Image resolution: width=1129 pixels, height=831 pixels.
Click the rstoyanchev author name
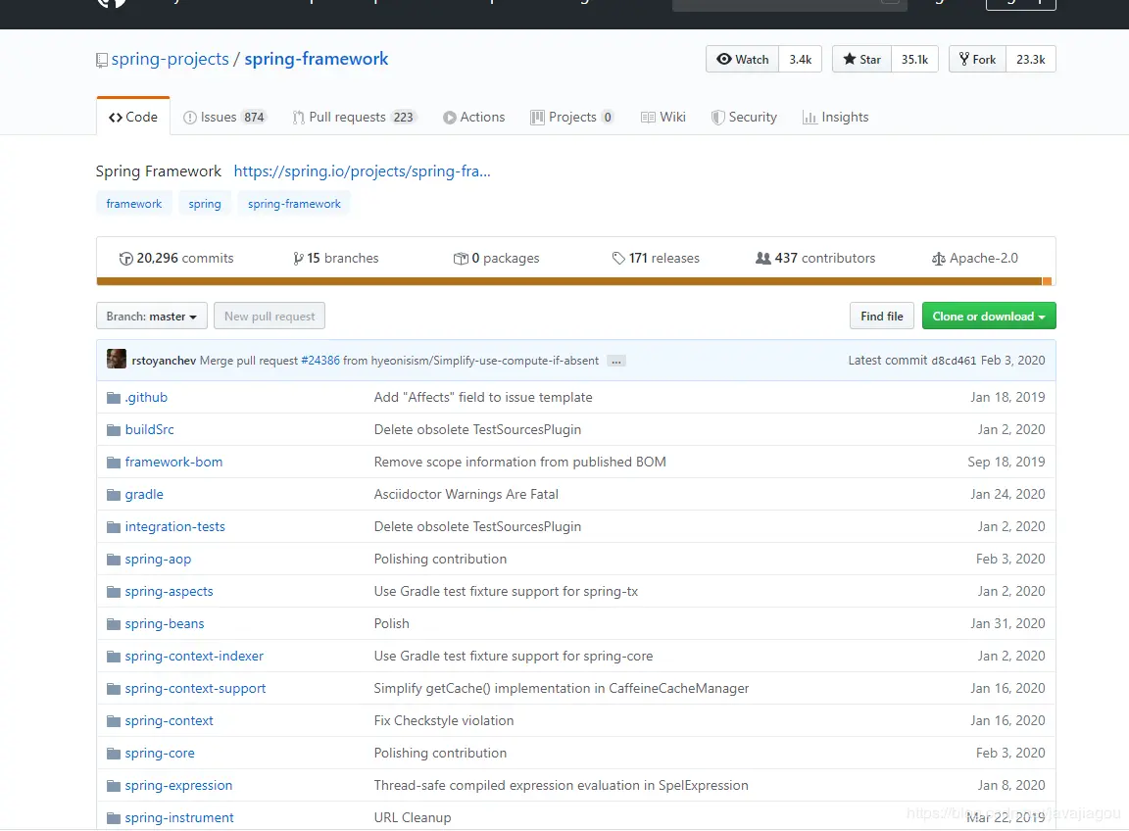tap(164, 360)
